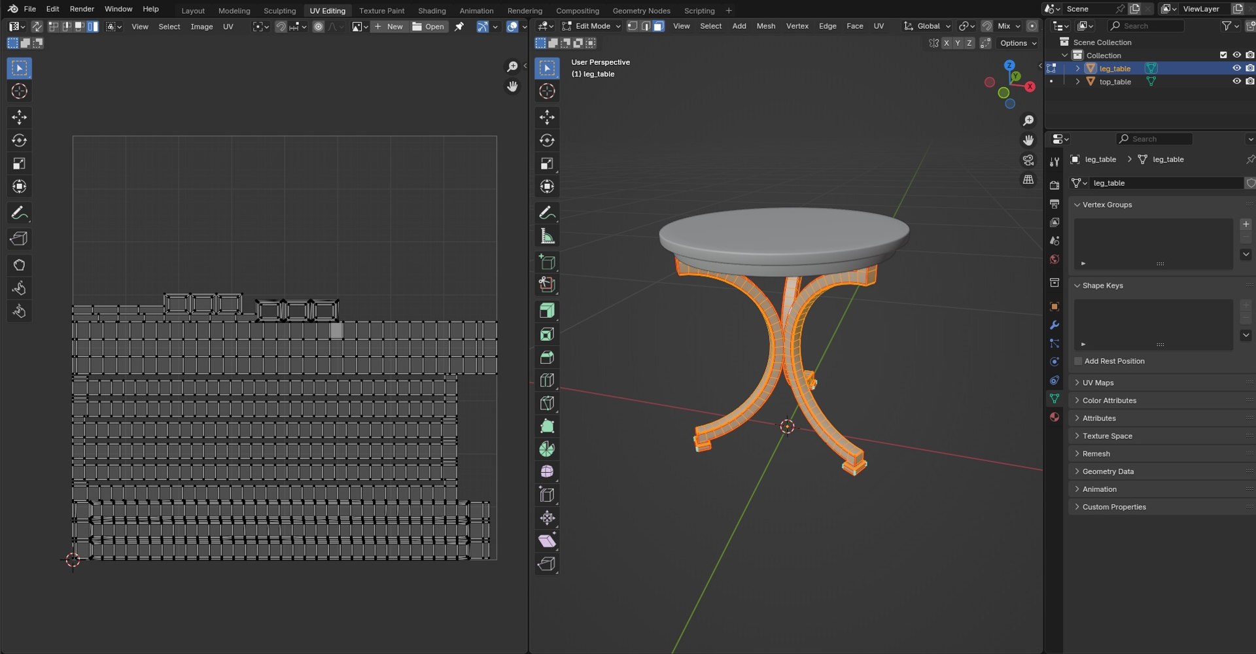
Task: Select the UV editor Move tool
Action: pos(19,118)
